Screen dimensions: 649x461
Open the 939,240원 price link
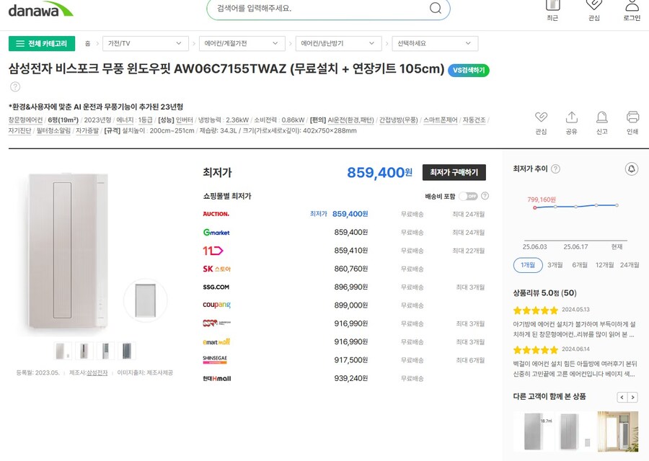pos(350,378)
